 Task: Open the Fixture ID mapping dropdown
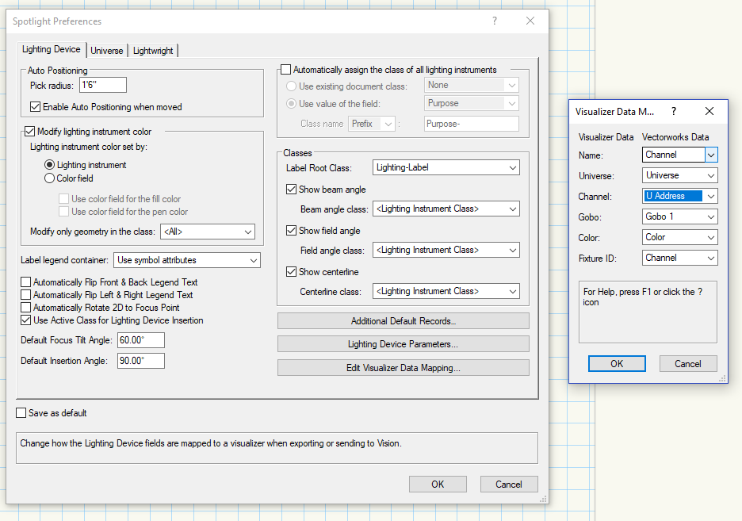coord(680,258)
